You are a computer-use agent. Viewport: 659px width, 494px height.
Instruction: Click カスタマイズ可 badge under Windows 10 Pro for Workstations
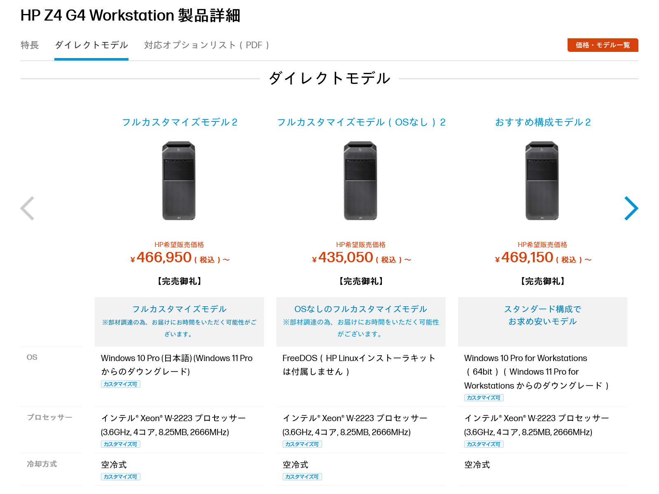484,398
